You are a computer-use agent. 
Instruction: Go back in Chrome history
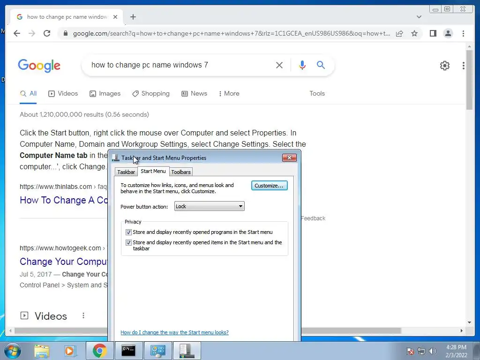[x=17, y=33]
